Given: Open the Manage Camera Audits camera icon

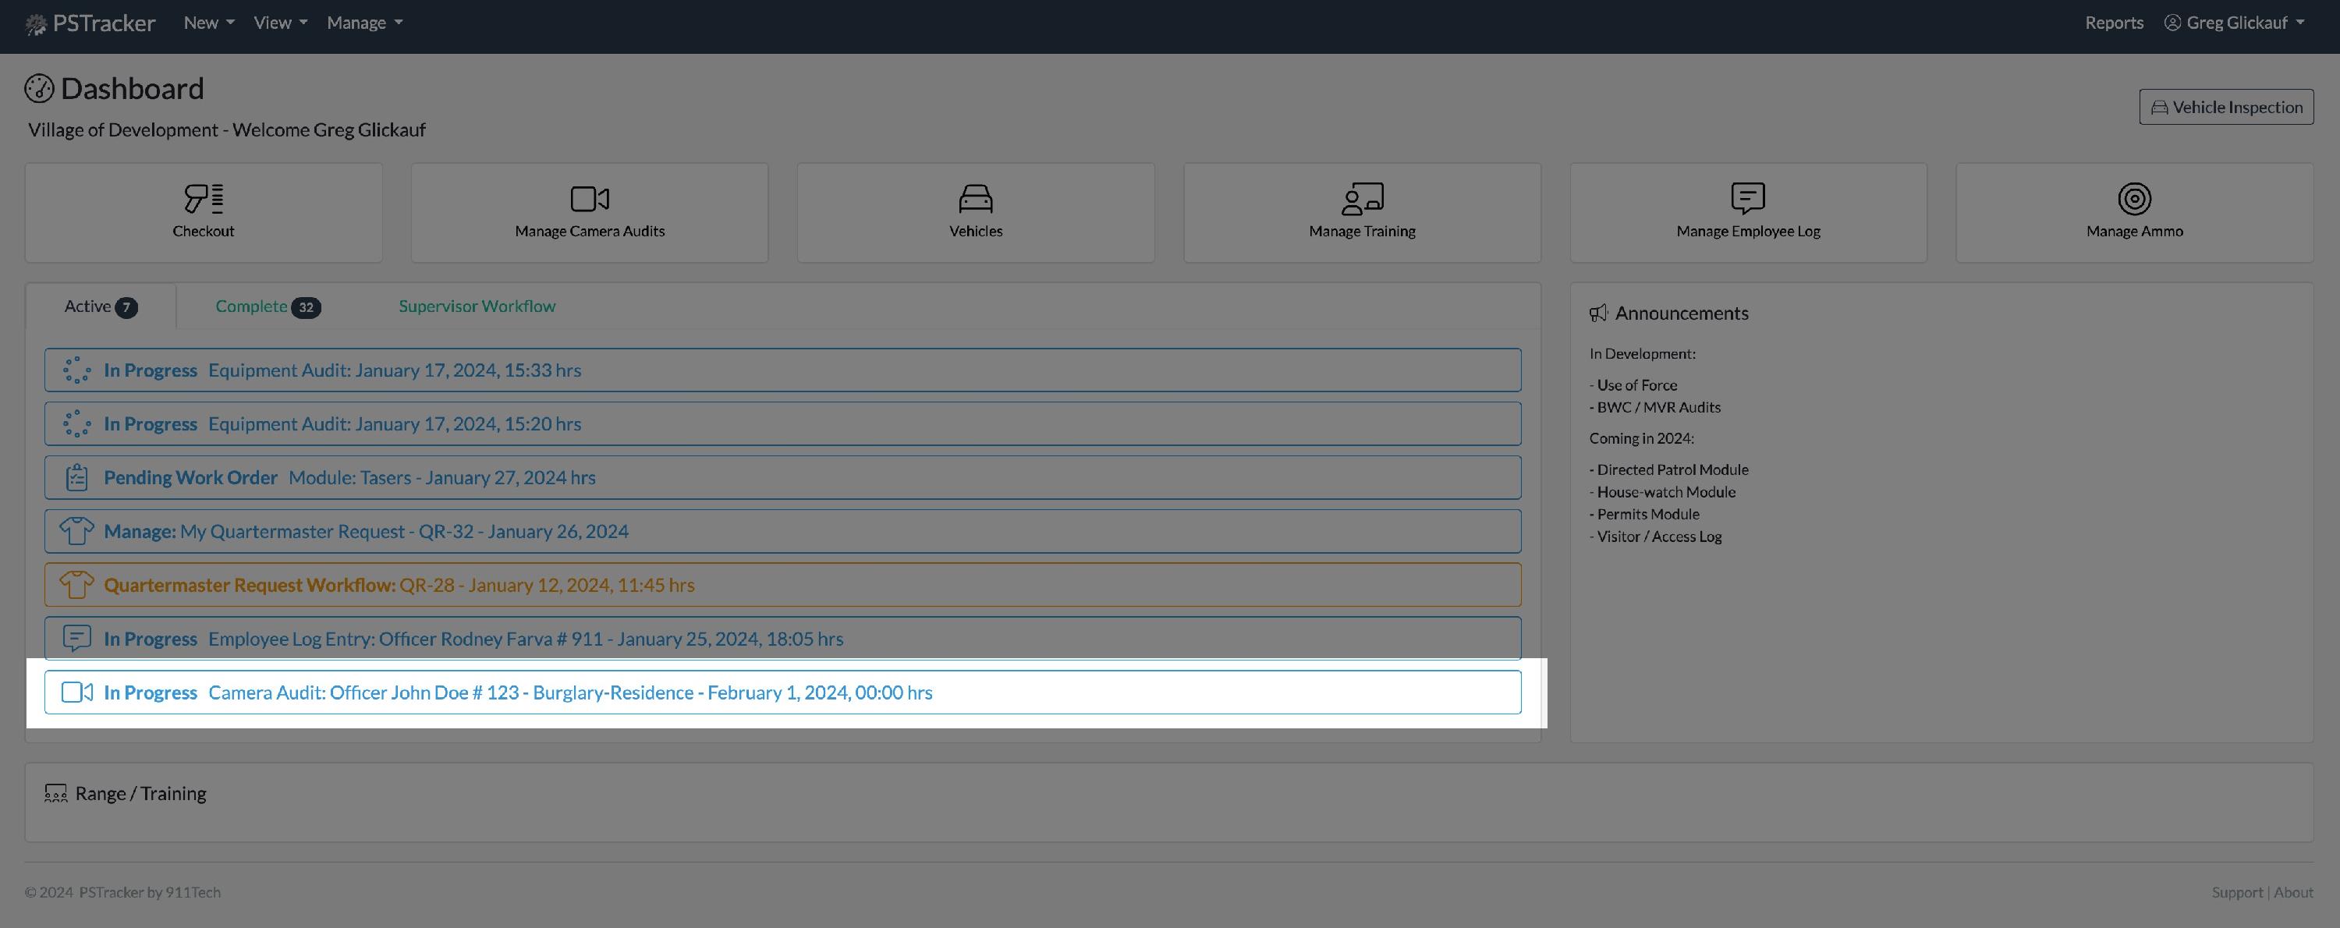Looking at the screenshot, I should pos(590,198).
